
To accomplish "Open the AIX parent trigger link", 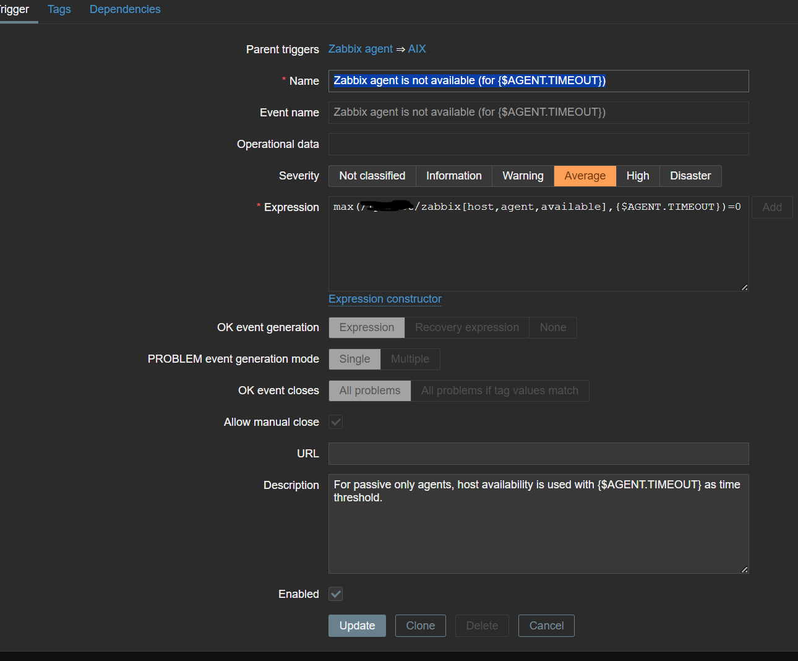I will point(417,49).
